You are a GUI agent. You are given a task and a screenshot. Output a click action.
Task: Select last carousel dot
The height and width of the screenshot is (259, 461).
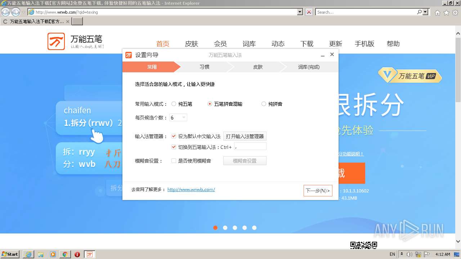coord(254,228)
